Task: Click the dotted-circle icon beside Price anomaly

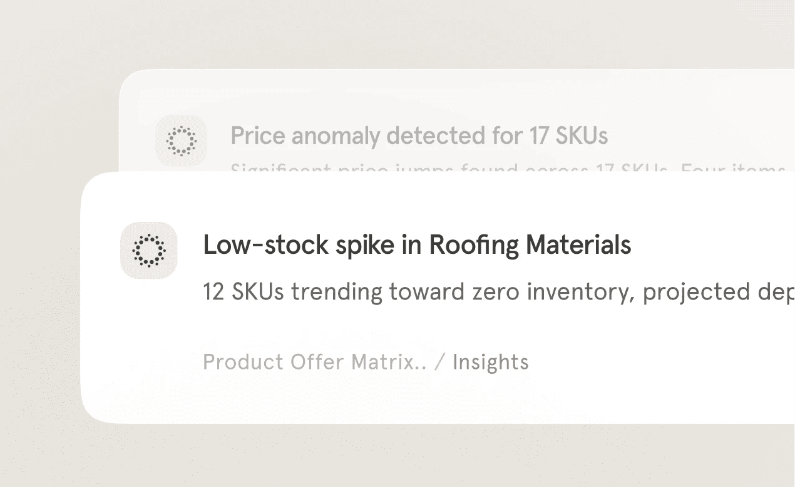Action: (181, 140)
